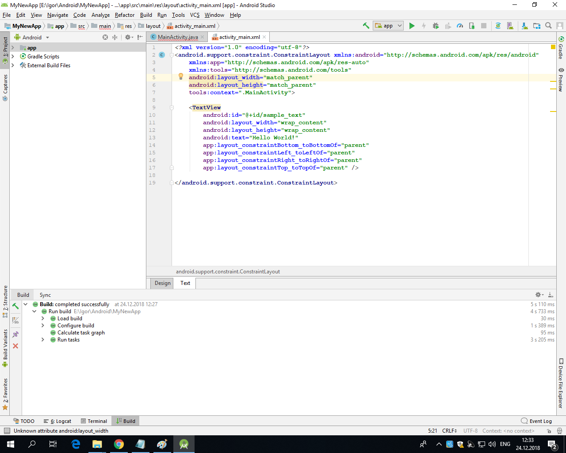Image resolution: width=566 pixels, height=453 pixels.
Task: Start debugging app with bug icon
Action: 436,26
